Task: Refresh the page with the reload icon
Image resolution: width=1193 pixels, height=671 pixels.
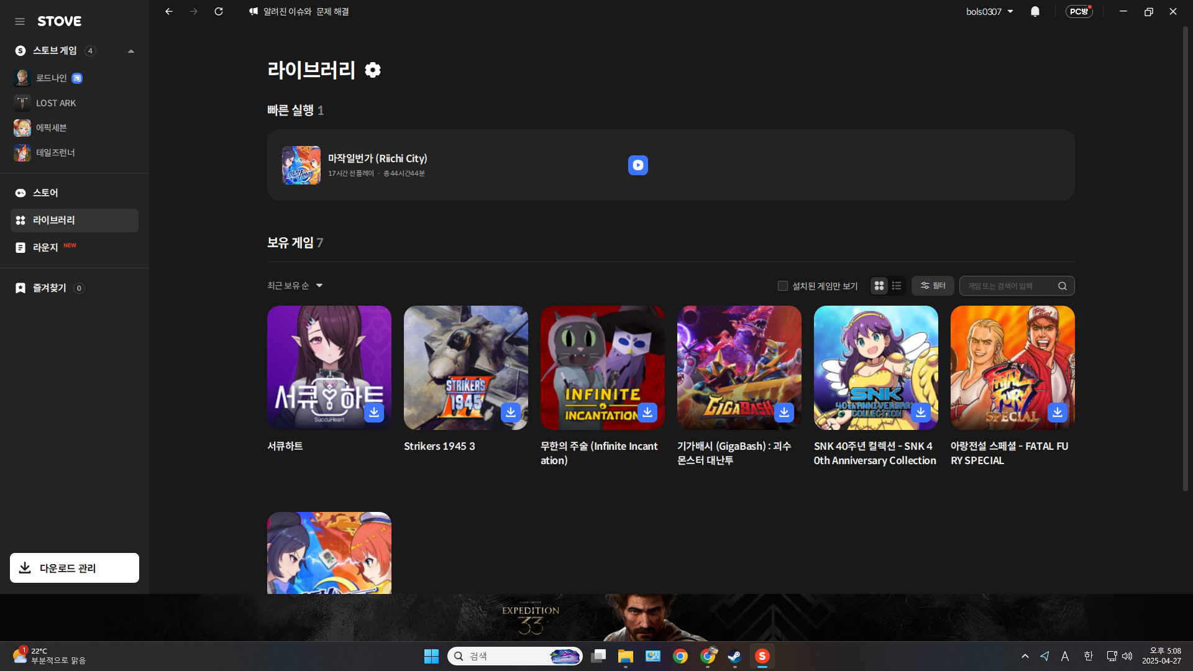Action: coord(219,11)
